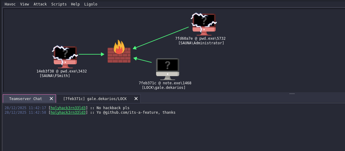Screen dimensions: 345x151
Task: Click holyhack3rn33ld3 username in first chat message
Action: (x=68, y=108)
